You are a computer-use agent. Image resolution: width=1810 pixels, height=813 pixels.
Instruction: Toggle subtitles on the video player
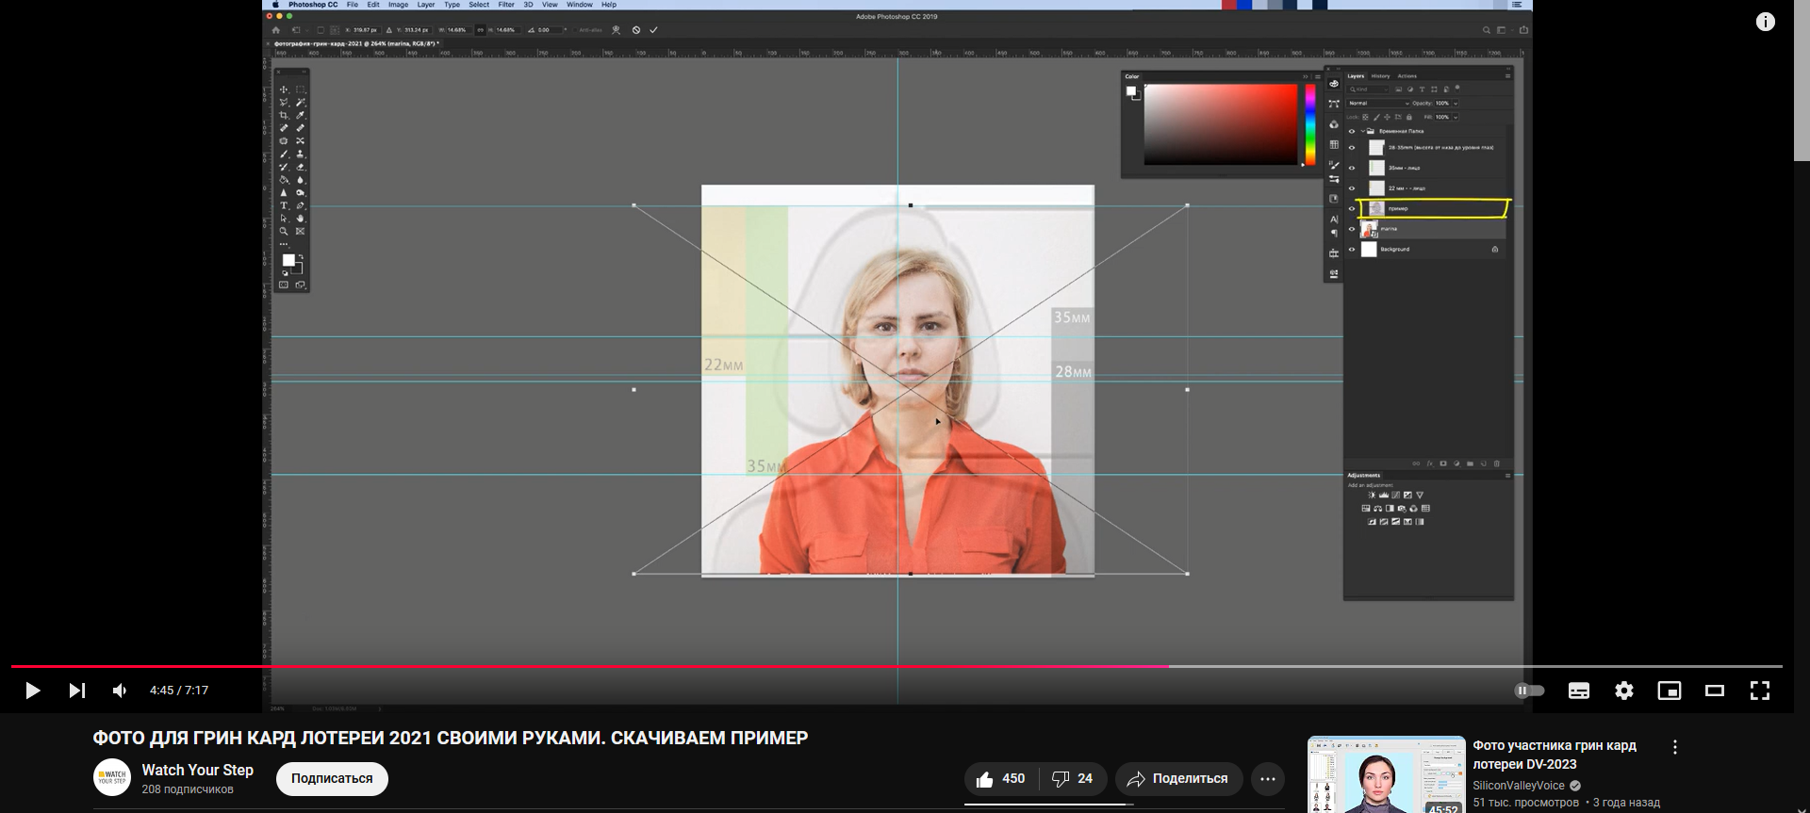(x=1579, y=691)
